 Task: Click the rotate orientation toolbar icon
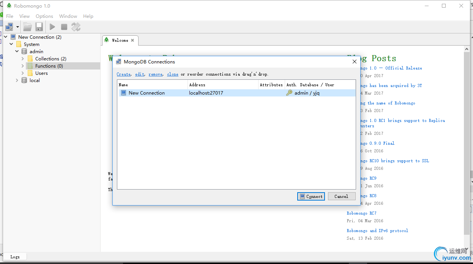tap(76, 27)
